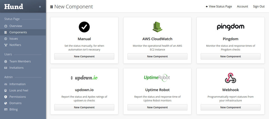
Task: Click the Webhook logo icon
Action: [x=230, y=78]
